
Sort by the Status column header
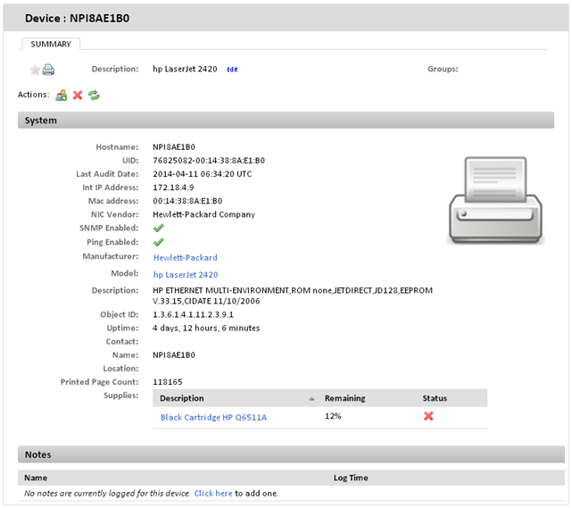click(x=435, y=398)
